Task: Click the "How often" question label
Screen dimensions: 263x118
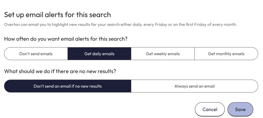Action: [66, 39]
